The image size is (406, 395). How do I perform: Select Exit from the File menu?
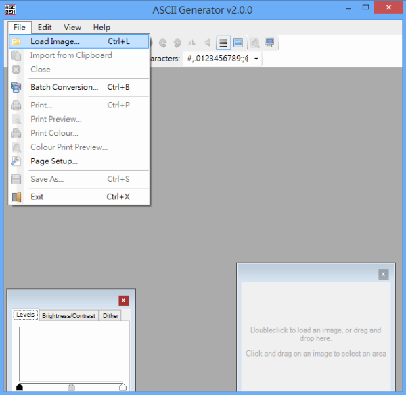(79, 196)
